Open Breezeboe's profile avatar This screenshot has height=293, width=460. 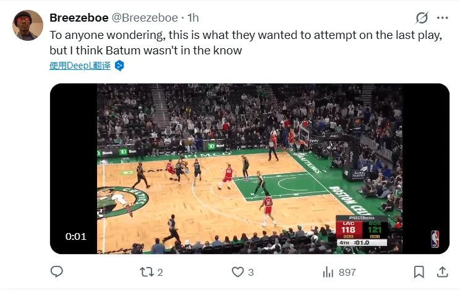tap(28, 25)
